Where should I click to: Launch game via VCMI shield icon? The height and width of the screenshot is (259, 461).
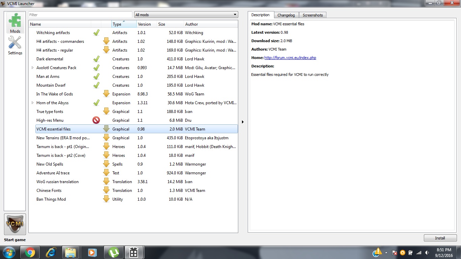pos(15,224)
